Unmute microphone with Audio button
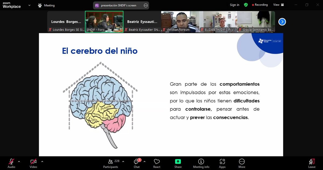The height and width of the screenshot is (170, 323). [11, 163]
